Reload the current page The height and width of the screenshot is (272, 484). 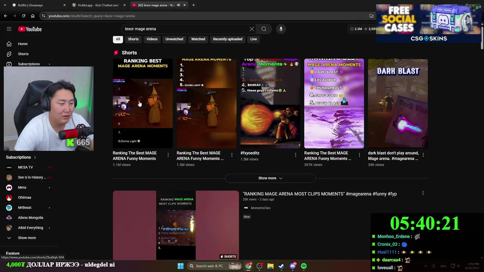tap(23, 16)
